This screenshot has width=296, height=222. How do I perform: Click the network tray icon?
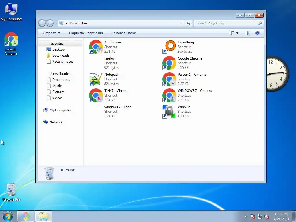tap(260, 217)
